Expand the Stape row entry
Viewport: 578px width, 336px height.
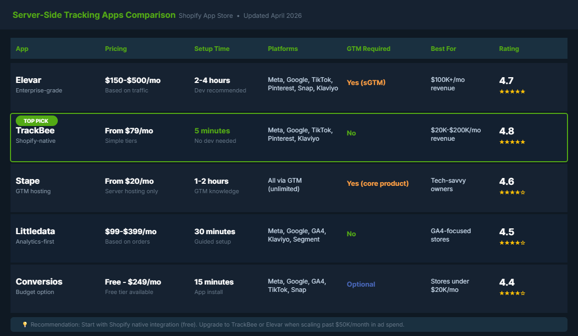289,187
